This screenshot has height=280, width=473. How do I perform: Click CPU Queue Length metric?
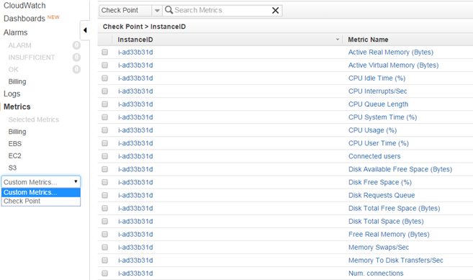tap(378, 104)
